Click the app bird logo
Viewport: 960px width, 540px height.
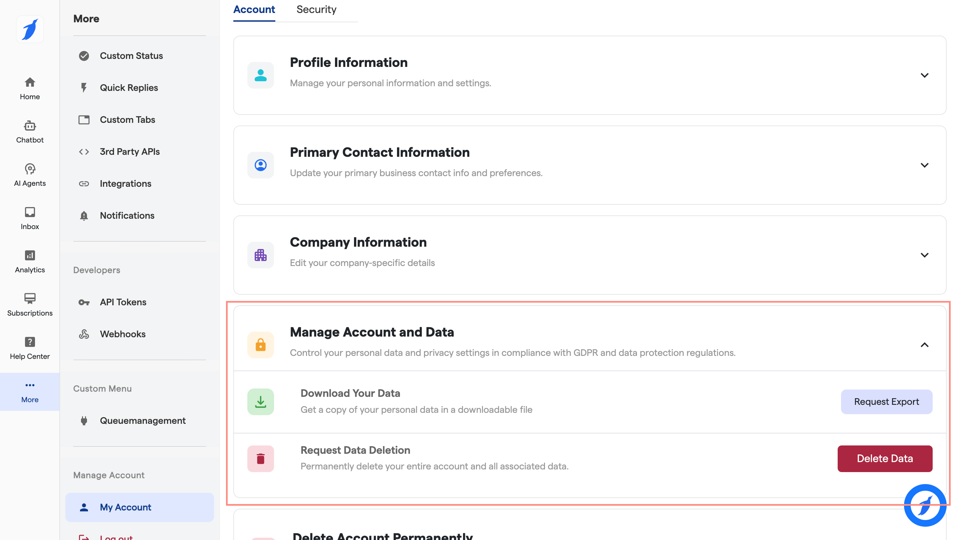point(30,29)
